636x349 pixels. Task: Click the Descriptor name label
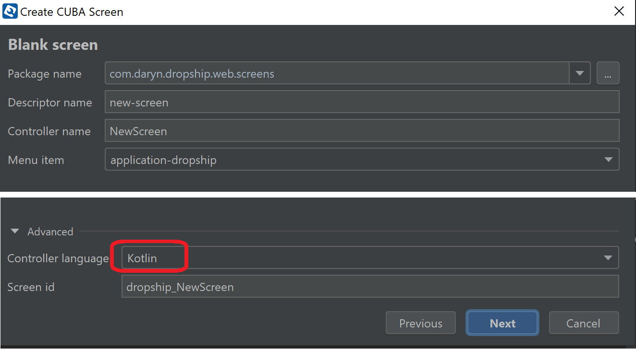pos(50,103)
